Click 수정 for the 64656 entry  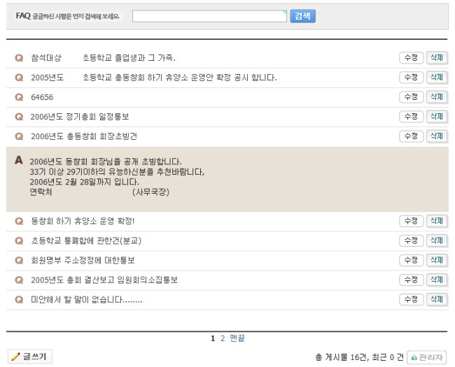pyautogui.click(x=411, y=97)
